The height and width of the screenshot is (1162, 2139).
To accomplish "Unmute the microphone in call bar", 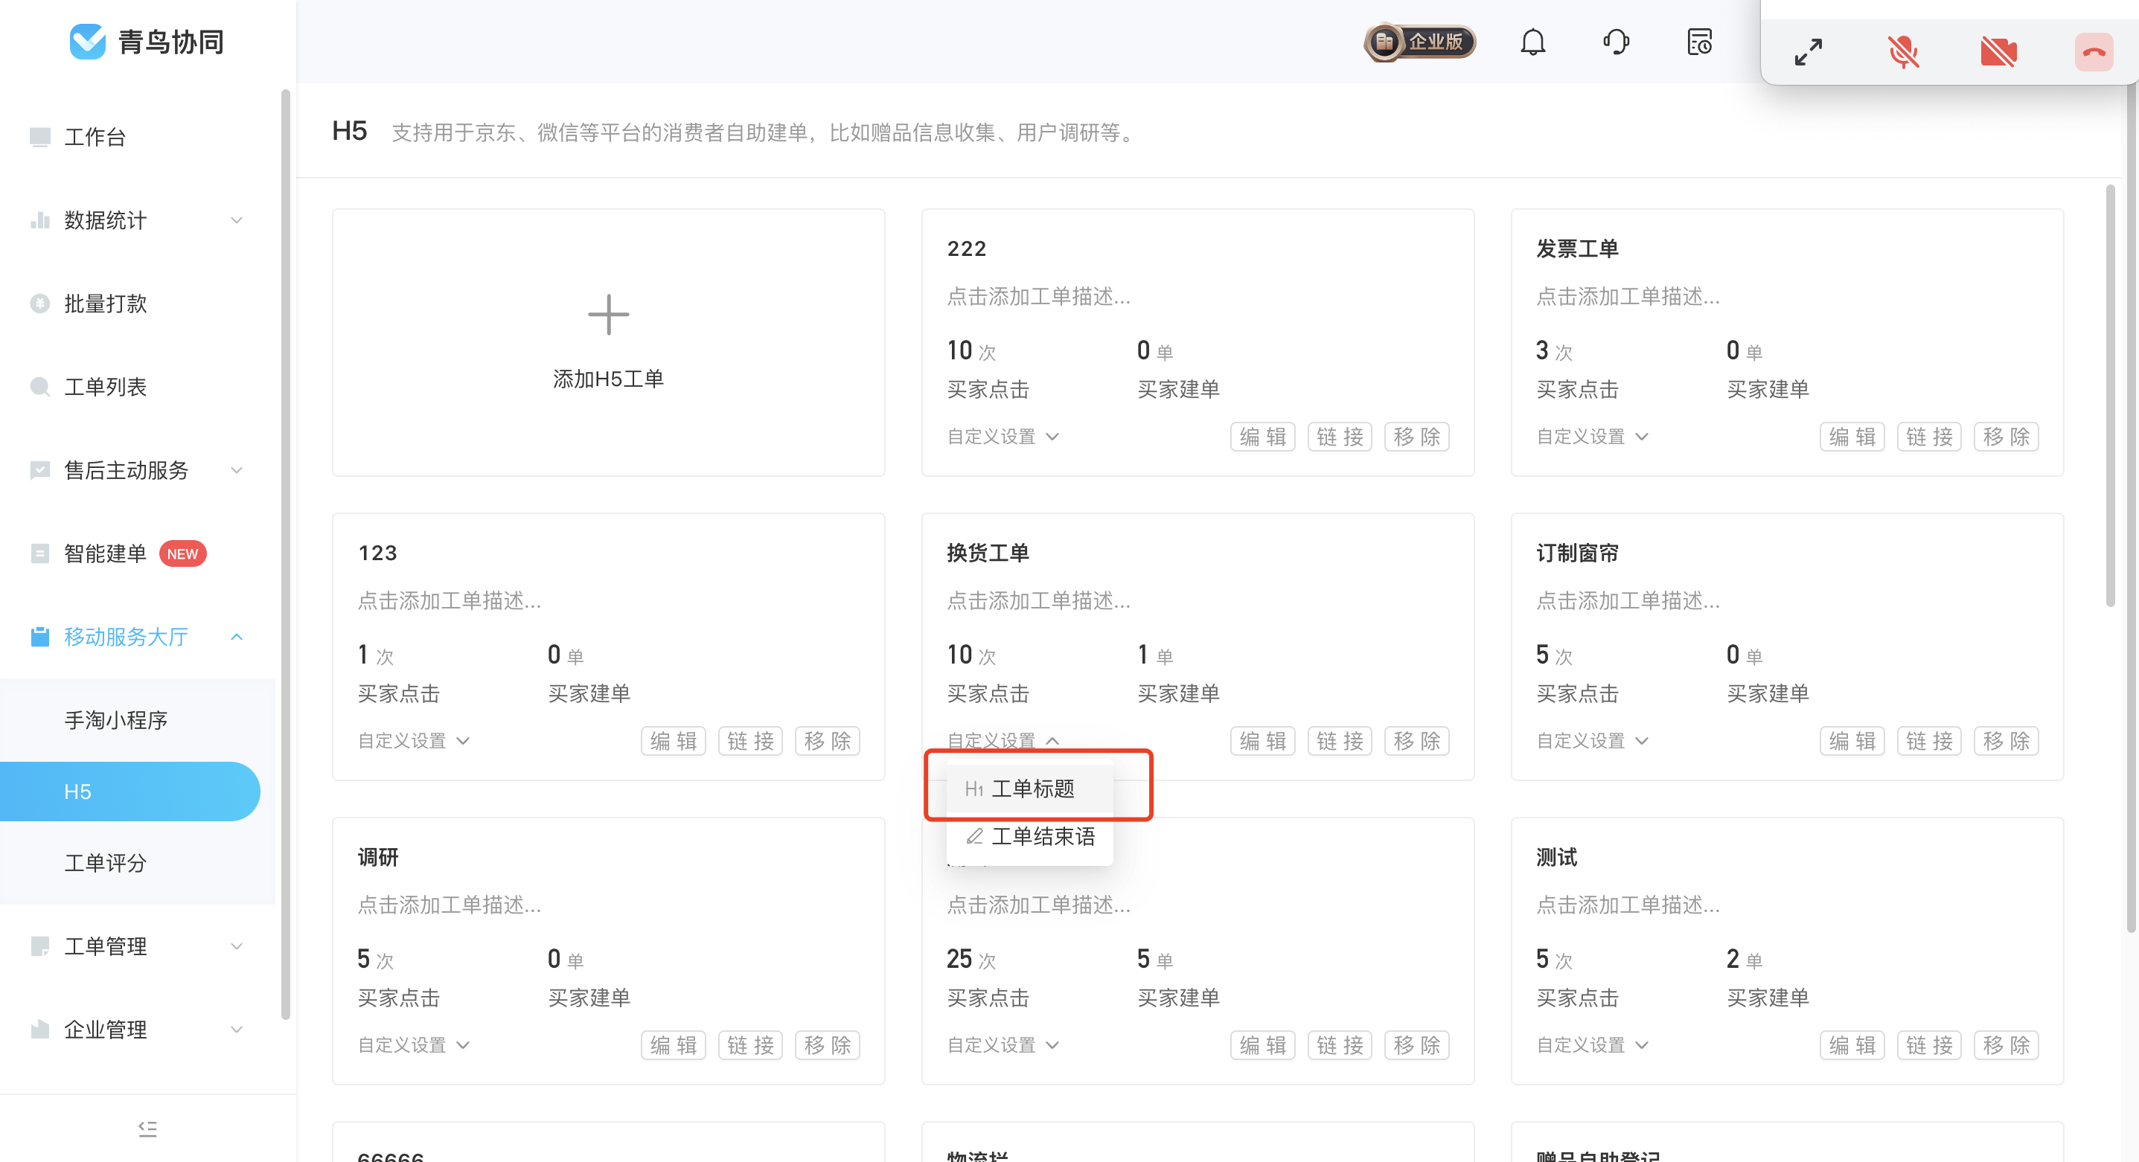I will (x=1903, y=52).
